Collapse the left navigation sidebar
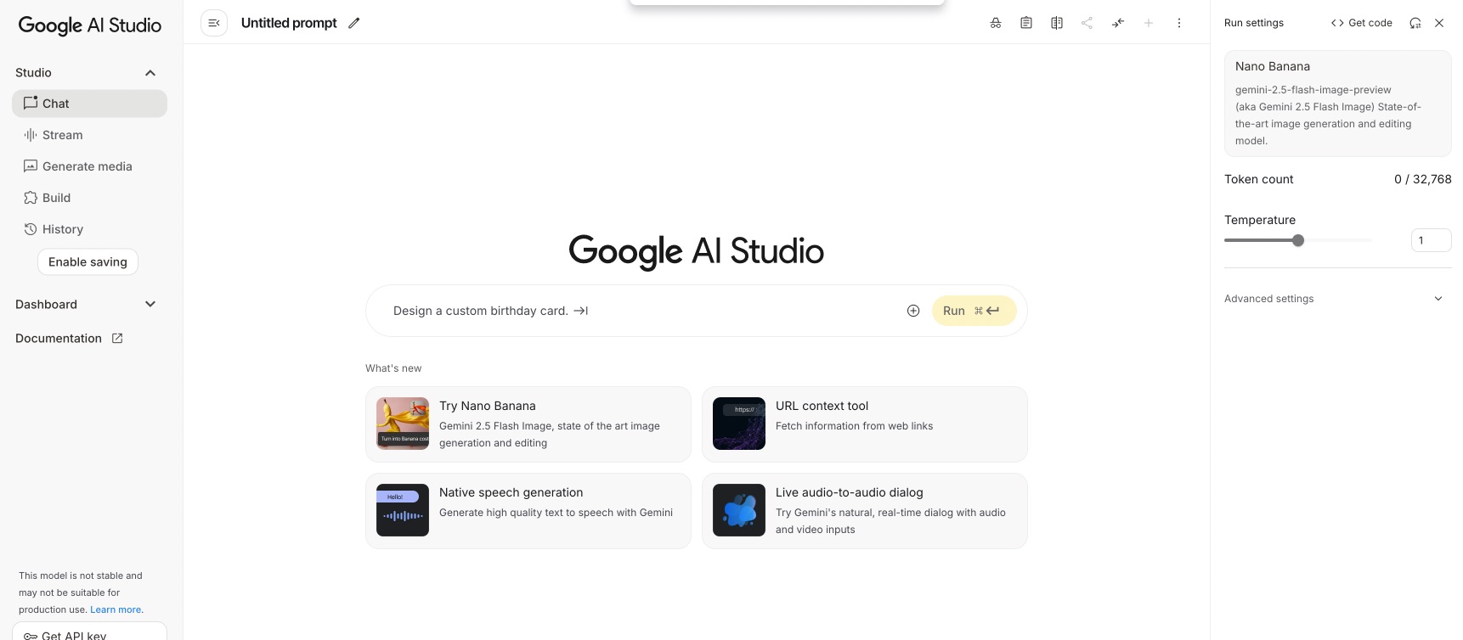The width and height of the screenshot is (1463, 640). [214, 23]
